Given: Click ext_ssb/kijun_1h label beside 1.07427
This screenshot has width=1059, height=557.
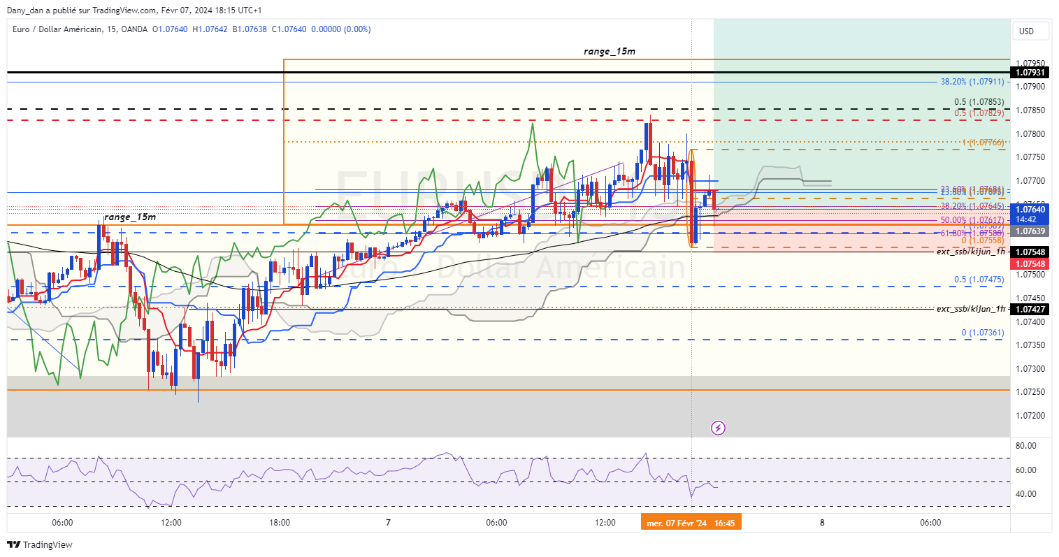Looking at the screenshot, I should 971,309.
